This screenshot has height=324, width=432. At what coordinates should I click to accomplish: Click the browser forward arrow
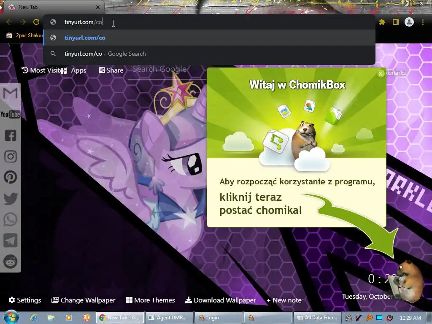point(23,22)
